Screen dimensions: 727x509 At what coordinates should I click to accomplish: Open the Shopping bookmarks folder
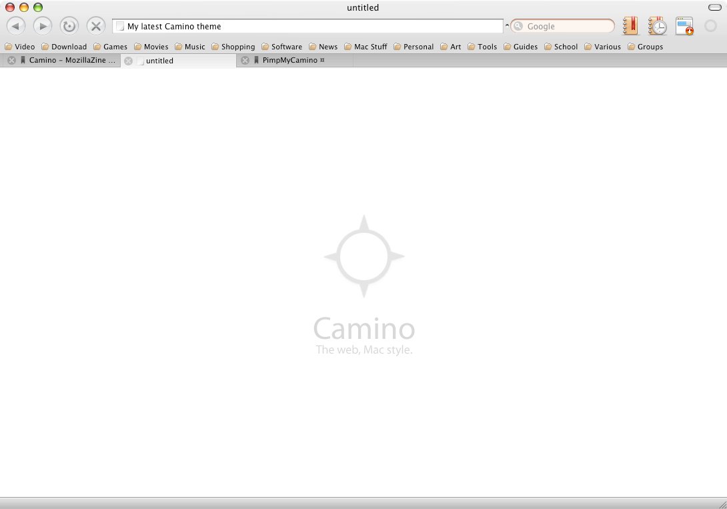(233, 47)
